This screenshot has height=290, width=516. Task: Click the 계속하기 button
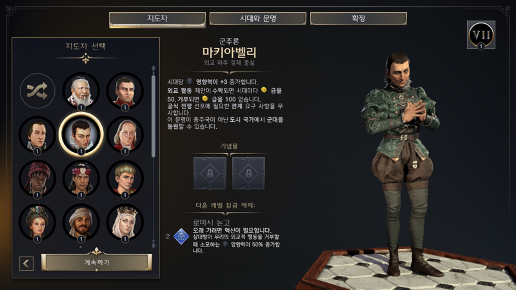(x=97, y=262)
